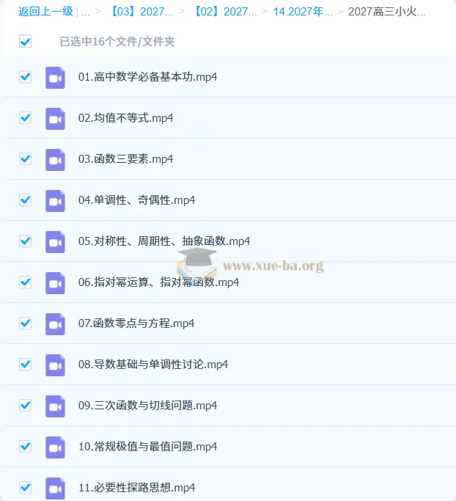Click the video icon for 04.单调性、奇偶性.mp4
This screenshot has width=456, height=501.
click(x=55, y=201)
